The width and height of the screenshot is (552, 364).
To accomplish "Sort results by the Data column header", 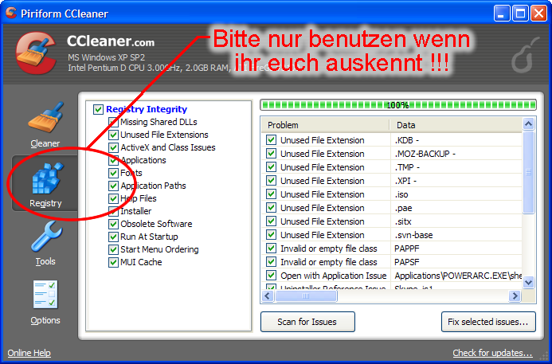I will [454, 125].
